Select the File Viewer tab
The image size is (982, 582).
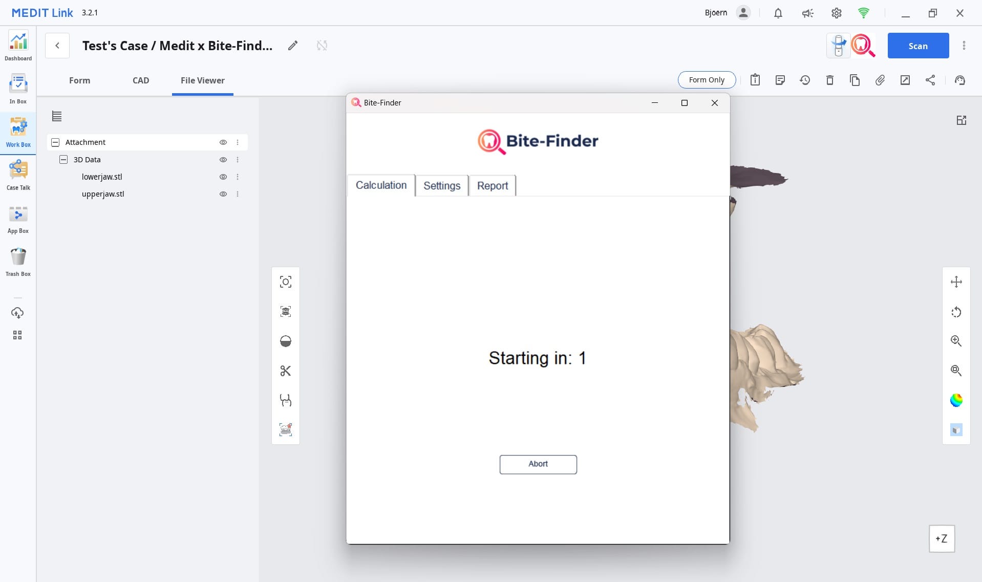[x=203, y=80]
